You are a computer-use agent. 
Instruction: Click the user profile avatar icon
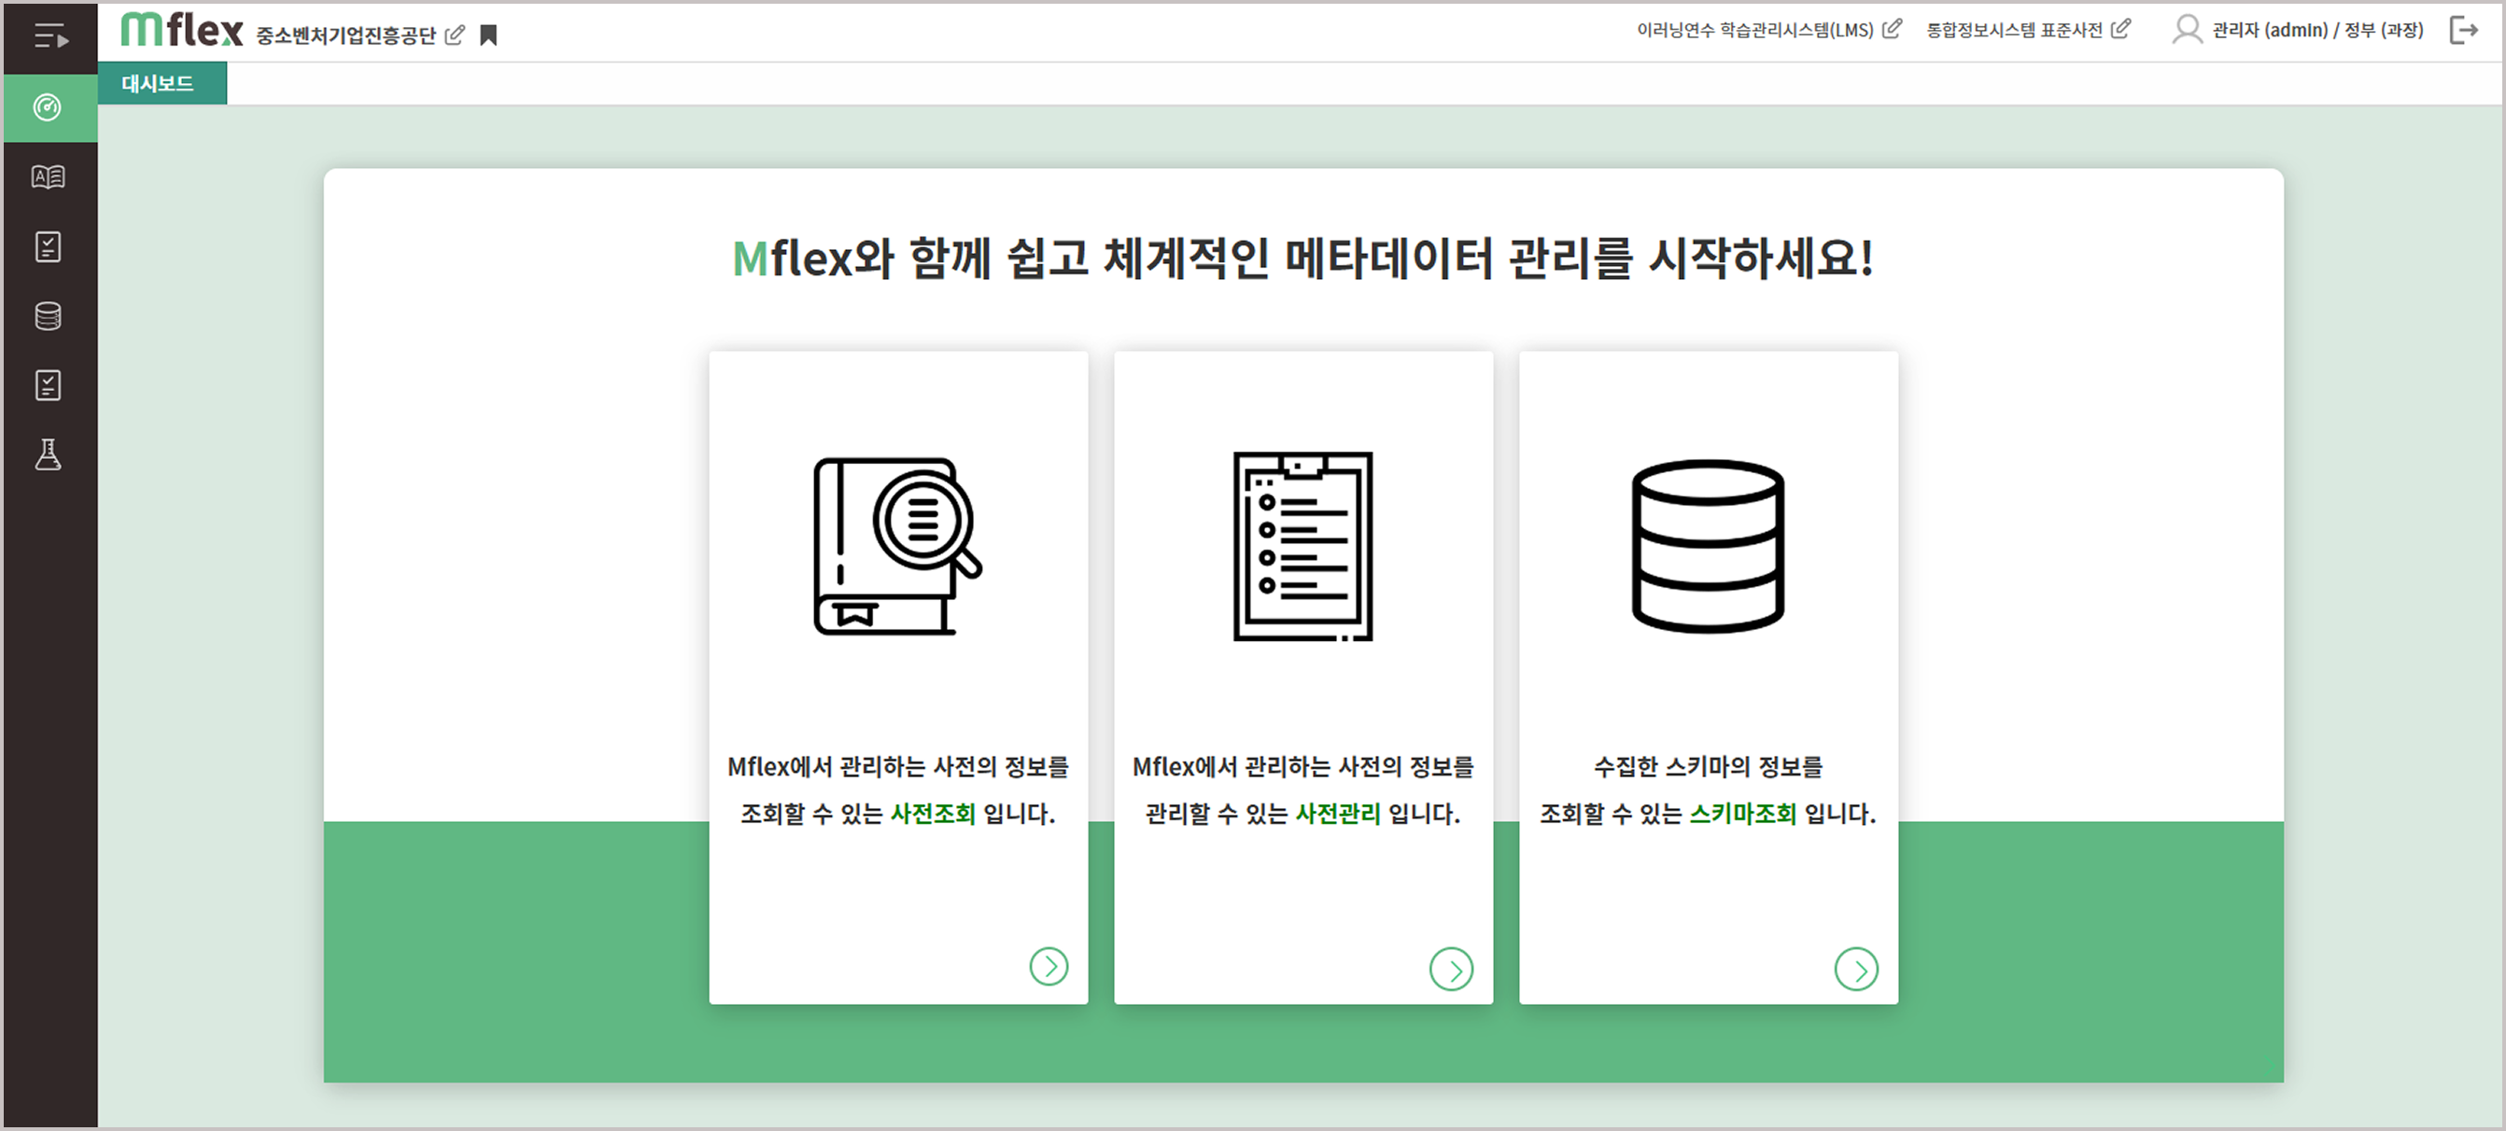coord(2187,30)
